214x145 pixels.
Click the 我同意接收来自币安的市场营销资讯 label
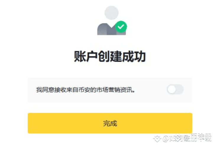tap(86, 90)
